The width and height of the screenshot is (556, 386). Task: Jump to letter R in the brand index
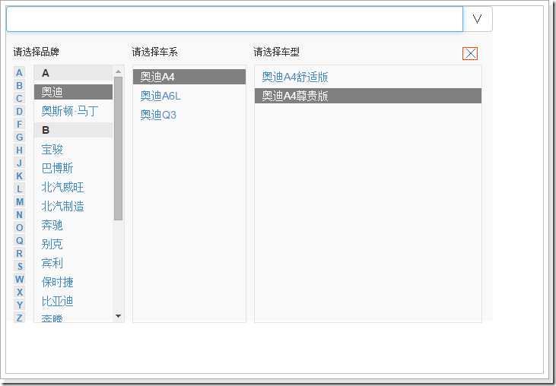point(19,254)
